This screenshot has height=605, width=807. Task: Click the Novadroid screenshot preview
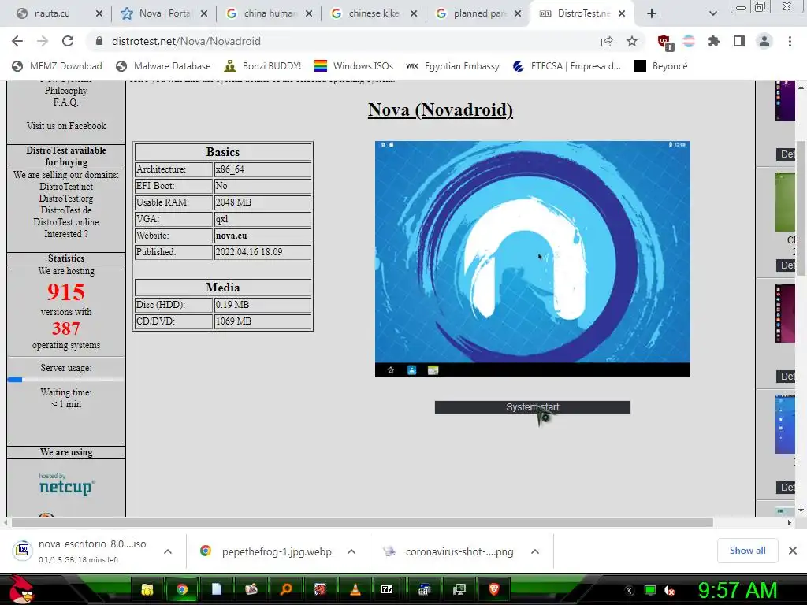click(532, 258)
